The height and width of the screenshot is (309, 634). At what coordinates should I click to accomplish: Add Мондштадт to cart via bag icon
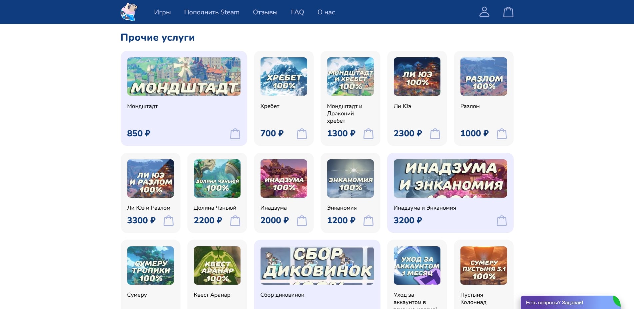coord(235,133)
